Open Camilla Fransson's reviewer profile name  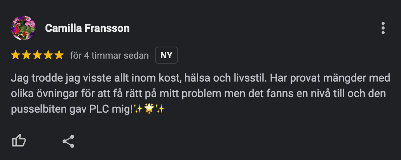pos(87,28)
